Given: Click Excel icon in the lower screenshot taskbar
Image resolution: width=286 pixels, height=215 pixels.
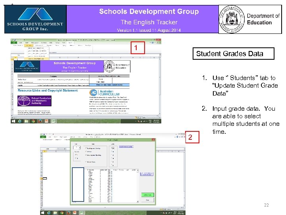Looking at the screenshot, I should pos(81,213).
